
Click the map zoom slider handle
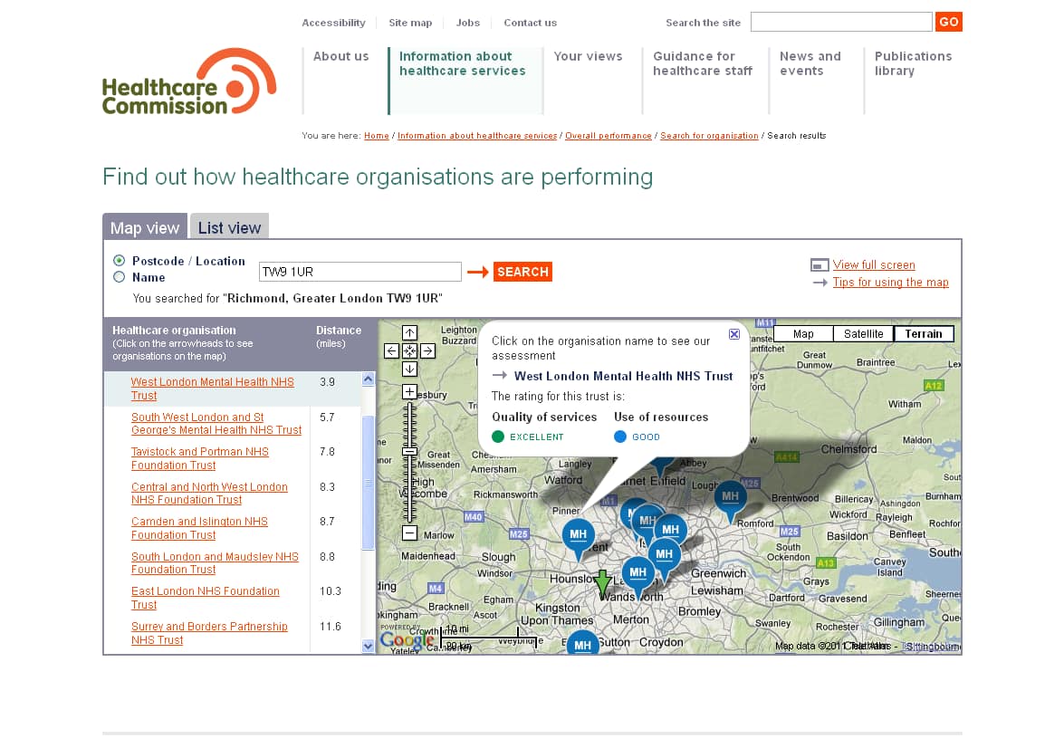click(x=409, y=451)
